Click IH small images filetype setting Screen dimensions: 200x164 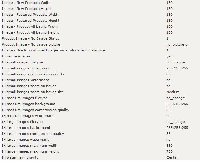100,62
